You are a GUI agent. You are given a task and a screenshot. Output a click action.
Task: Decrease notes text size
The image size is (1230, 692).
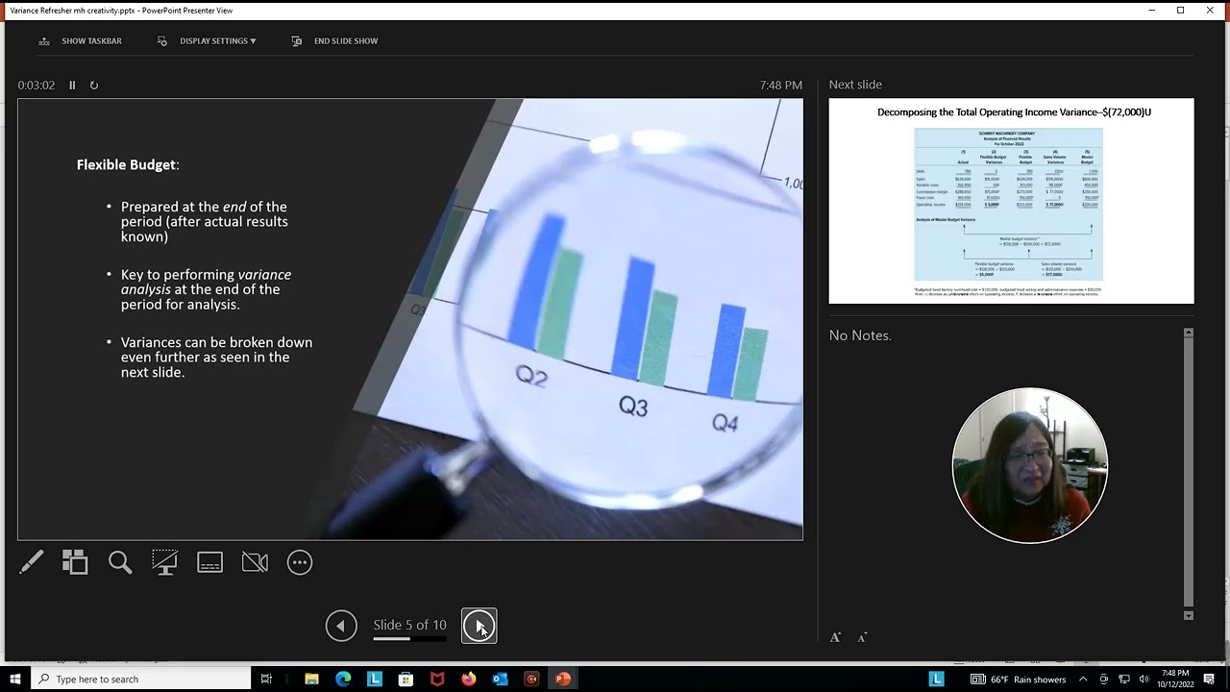[x=862, y=637]
